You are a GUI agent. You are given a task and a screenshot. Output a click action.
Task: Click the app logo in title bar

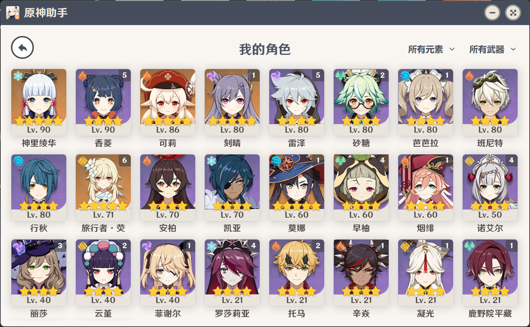12,13
